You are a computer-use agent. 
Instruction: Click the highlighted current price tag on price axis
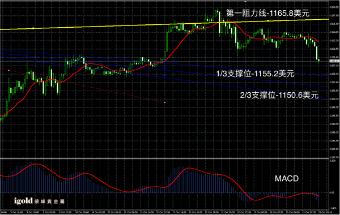click(334, 61)
